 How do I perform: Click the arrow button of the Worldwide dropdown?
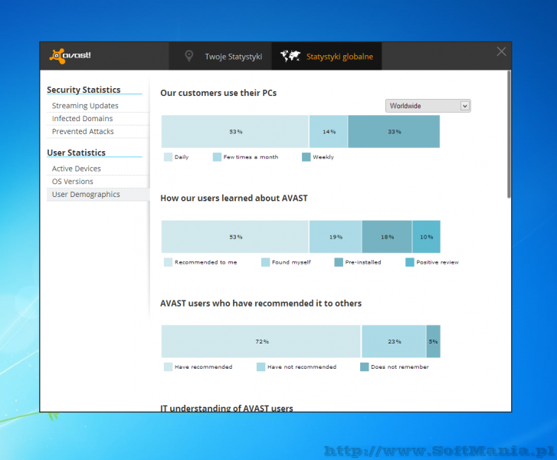[x=464, y=106]
